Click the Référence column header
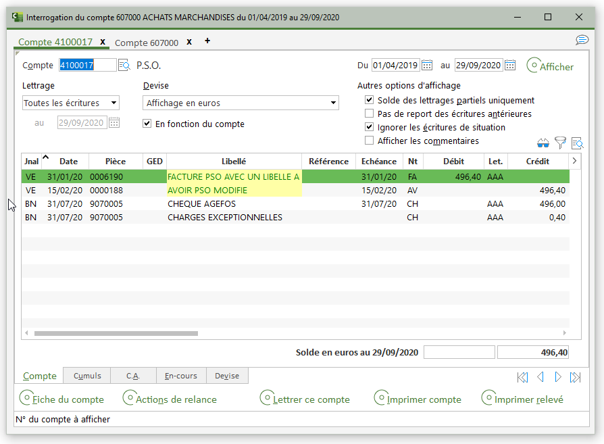Screen dimensions: 604x444 coord(328,161)
